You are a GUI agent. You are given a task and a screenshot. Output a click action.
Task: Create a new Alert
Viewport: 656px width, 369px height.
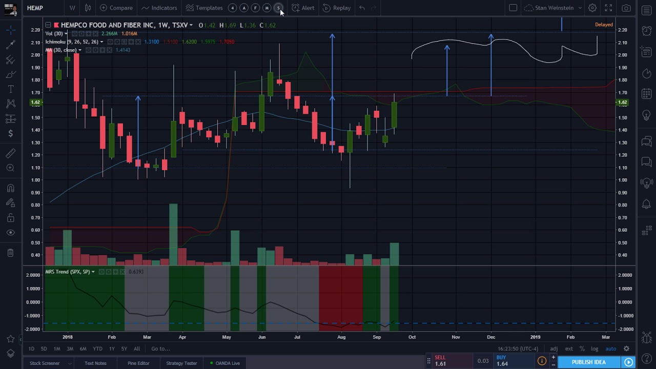[x=303, y=8]
